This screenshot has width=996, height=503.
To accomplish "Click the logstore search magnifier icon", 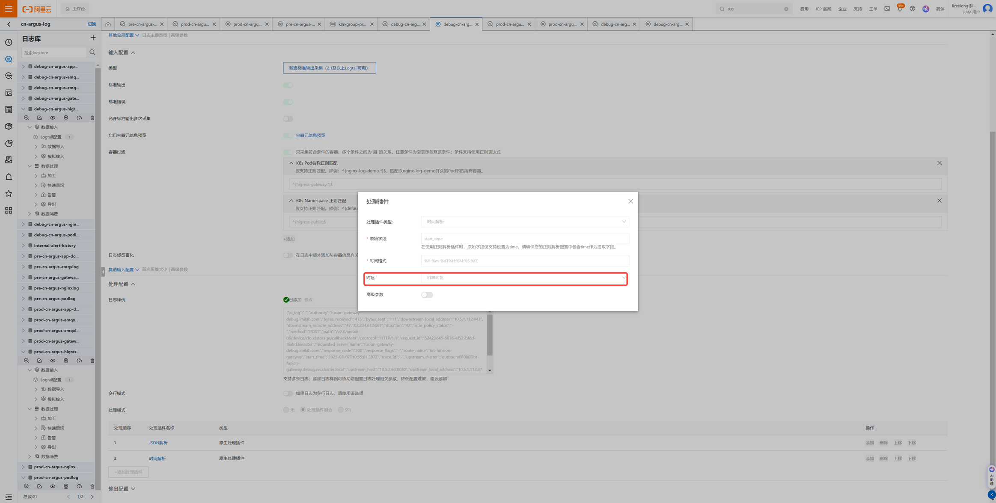I will (92, 53).
